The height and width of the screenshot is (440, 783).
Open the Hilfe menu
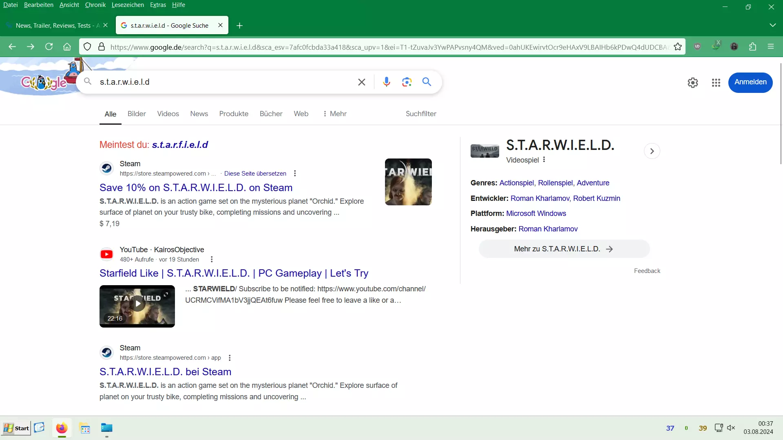point(179,5)
